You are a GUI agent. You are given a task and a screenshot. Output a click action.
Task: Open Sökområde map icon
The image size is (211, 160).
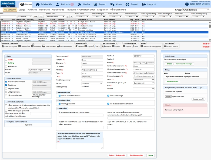pyautogui.click(x=19, y=46)
